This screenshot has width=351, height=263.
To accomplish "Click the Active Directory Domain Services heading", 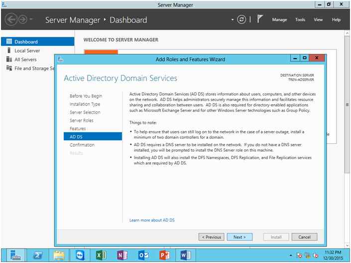I will tap(120, 78).
